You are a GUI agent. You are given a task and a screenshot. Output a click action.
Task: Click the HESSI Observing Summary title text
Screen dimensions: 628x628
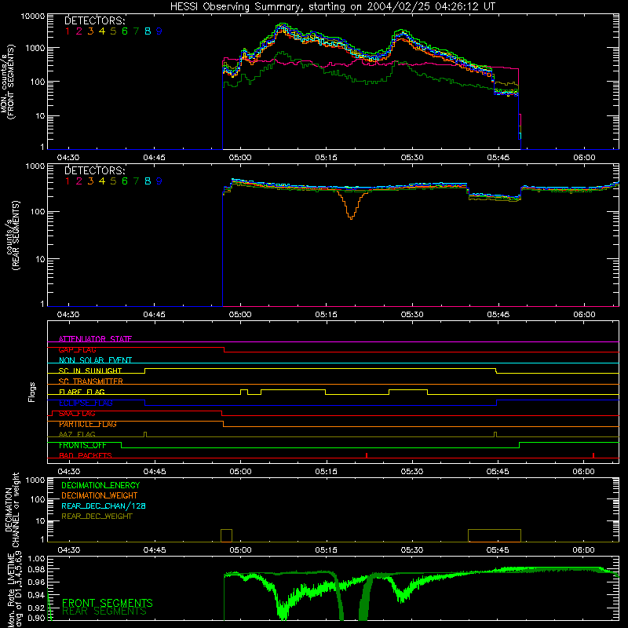333,6
